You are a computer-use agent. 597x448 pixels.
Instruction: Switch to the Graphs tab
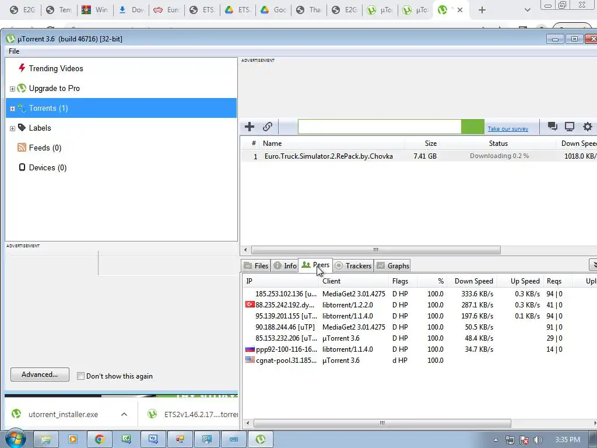[394, 266]
